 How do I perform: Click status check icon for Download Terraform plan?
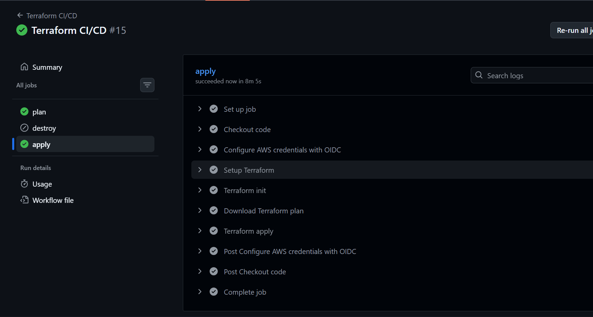point(214,210)
